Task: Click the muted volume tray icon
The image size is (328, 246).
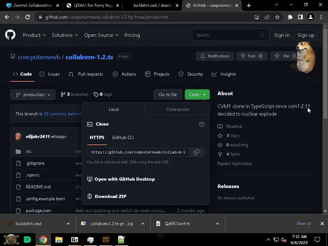Action: point(284,240)
